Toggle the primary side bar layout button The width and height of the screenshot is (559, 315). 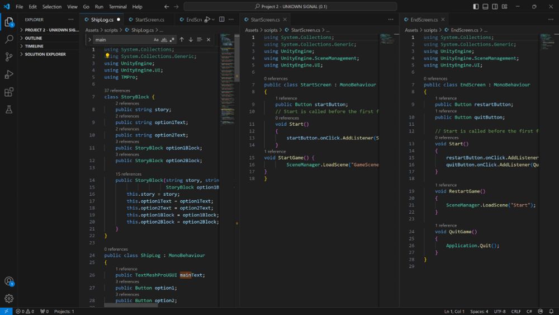476,7
